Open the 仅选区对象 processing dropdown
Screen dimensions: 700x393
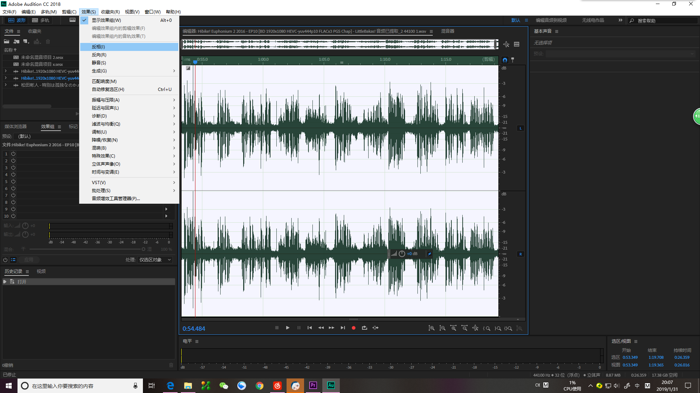(155, 260)
